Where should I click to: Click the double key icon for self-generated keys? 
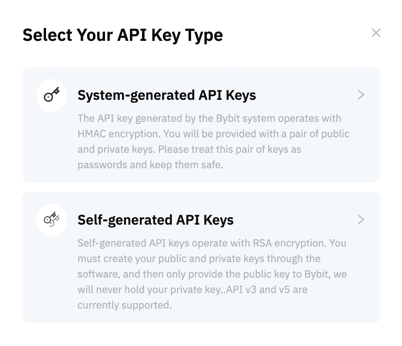click(x=52, y=220)
